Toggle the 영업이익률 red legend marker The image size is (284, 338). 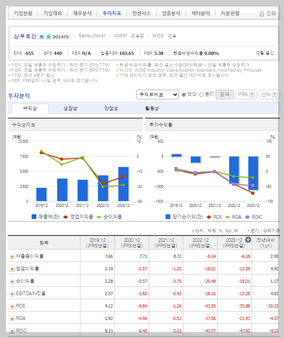pos(66,217)
